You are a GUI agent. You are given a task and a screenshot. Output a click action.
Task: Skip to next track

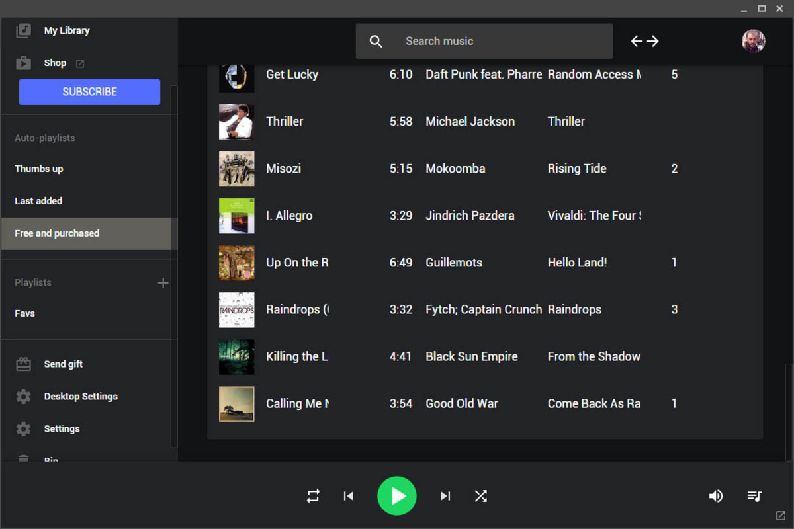pyautogui.click(x=445, y=496)
